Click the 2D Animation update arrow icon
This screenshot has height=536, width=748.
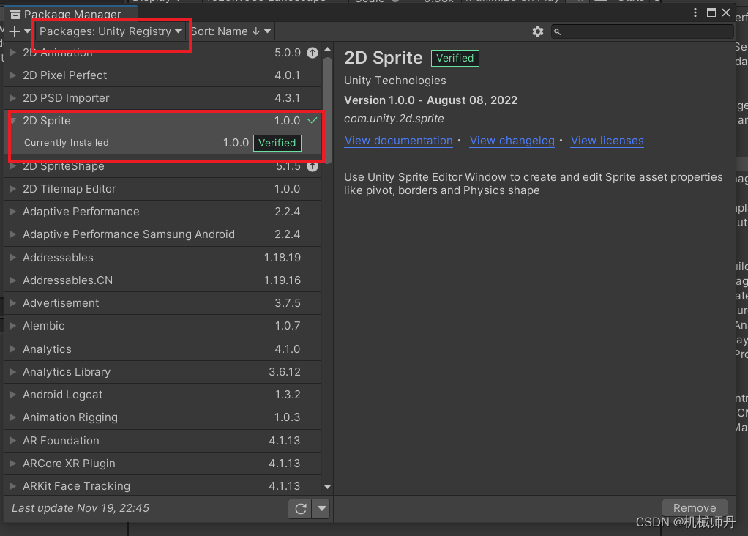click(313, 53)
